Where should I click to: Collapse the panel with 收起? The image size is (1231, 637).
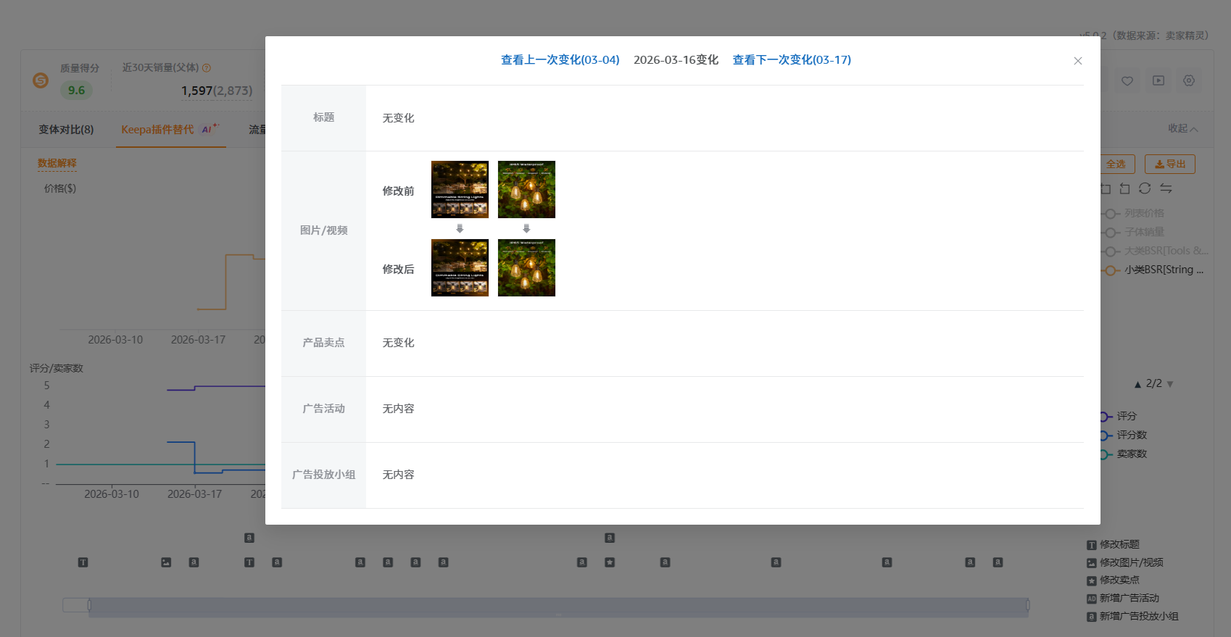click(1182, 128)
